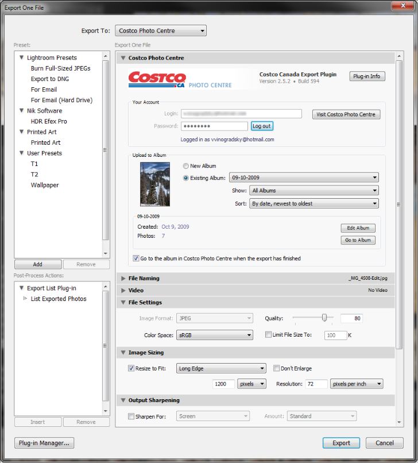The height and width of the screenshot is (463, 418).
Task: Expand the File Naming section
Action: point(123,278)
